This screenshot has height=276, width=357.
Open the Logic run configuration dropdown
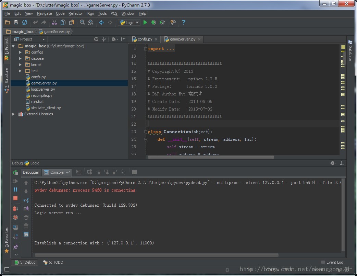[x=129, y=22]
